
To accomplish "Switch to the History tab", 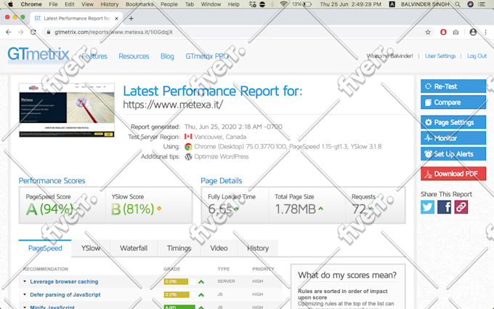I will pyautogui.click(x=258, y=249).
